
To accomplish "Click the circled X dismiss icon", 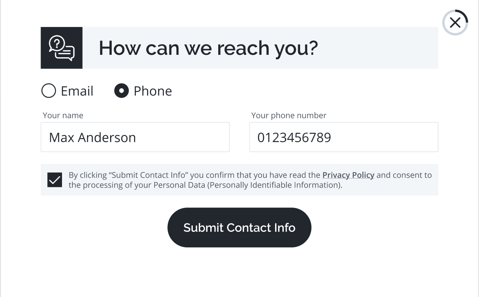I will tap(455, 23).
